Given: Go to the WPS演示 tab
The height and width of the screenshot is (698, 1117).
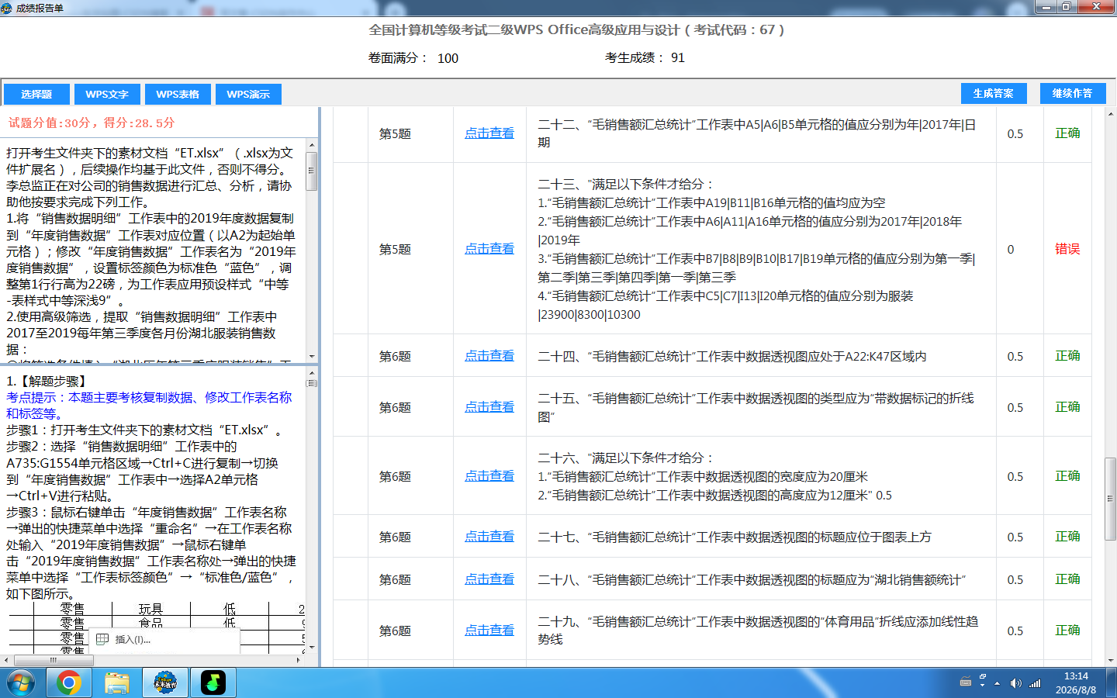Looking at the screenshot, I should point(248,94).
